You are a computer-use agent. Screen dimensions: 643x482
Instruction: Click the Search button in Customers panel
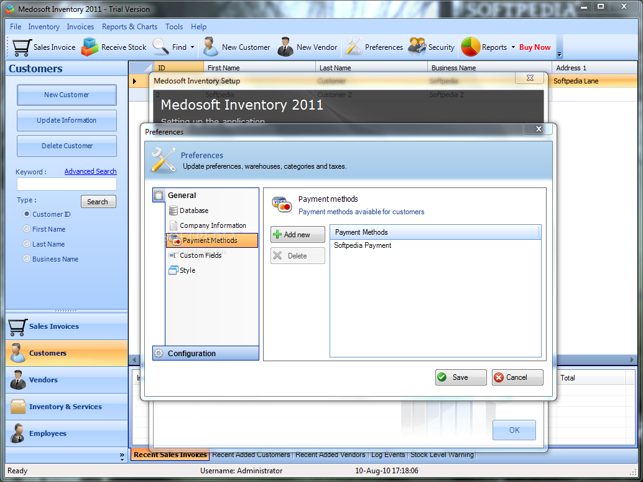pos(98,202)
